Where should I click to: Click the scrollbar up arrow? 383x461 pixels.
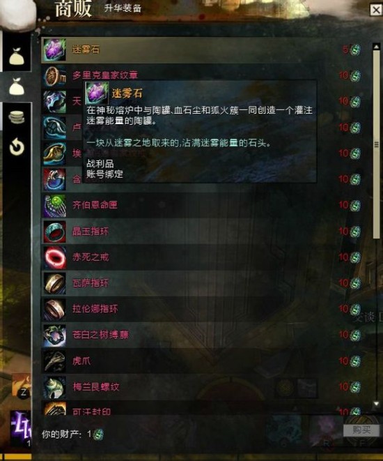pos(376,47)
